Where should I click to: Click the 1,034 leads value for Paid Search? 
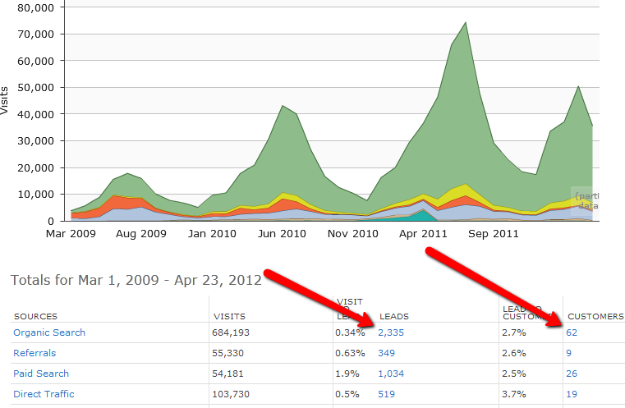(x=392, y=372)
